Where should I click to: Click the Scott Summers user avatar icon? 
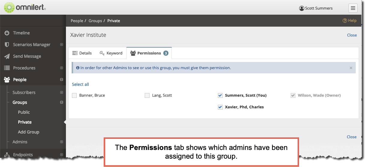point(301,8)
